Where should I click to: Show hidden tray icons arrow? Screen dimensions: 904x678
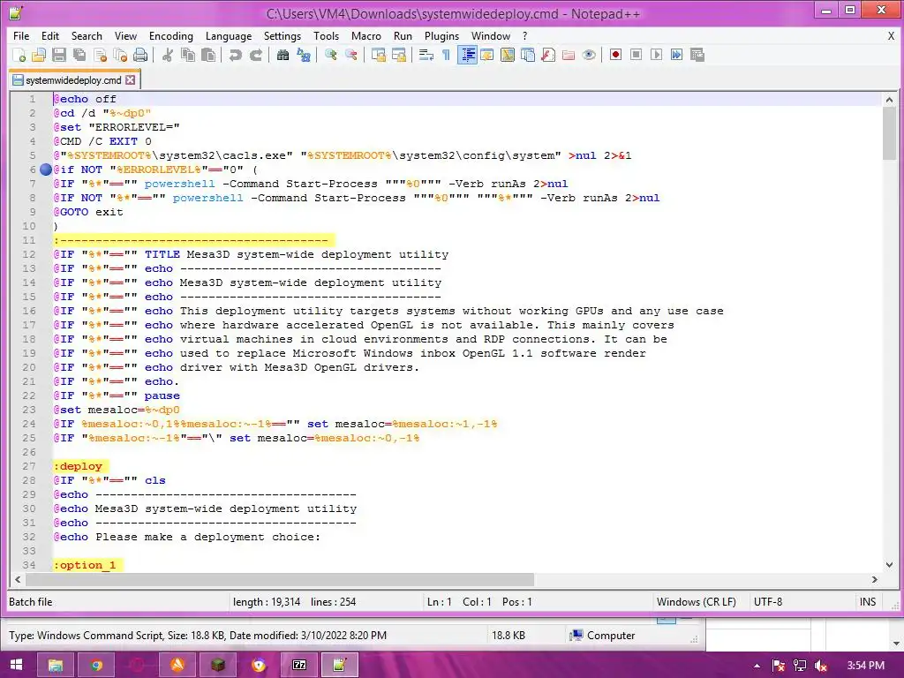pyautogui.click(x=757, y=666)
